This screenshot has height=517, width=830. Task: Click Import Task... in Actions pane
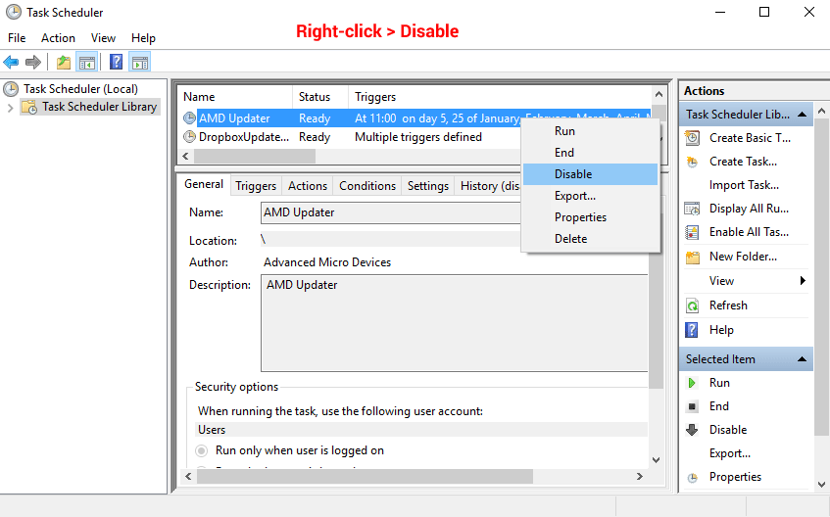pyautogui.click(x=744, y=185)
